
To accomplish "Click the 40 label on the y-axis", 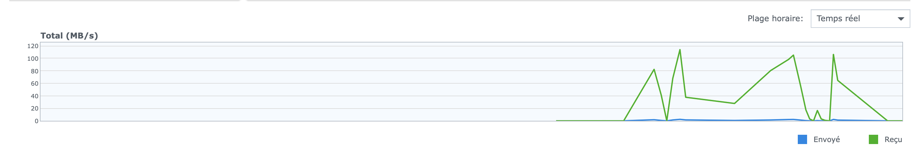I will click(34, 96).
